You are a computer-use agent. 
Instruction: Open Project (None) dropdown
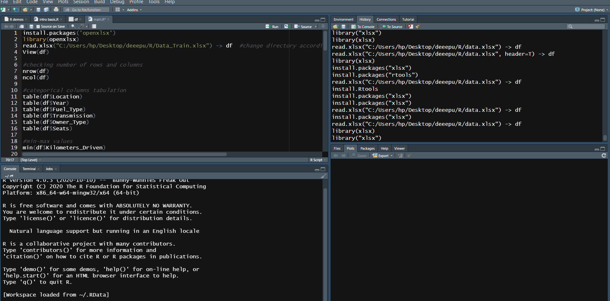coord(591,10)
